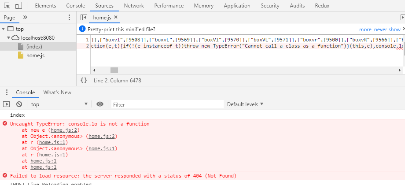Activate the inspect element picker icon
Viewport: 405px width, 185px height.
7,5
